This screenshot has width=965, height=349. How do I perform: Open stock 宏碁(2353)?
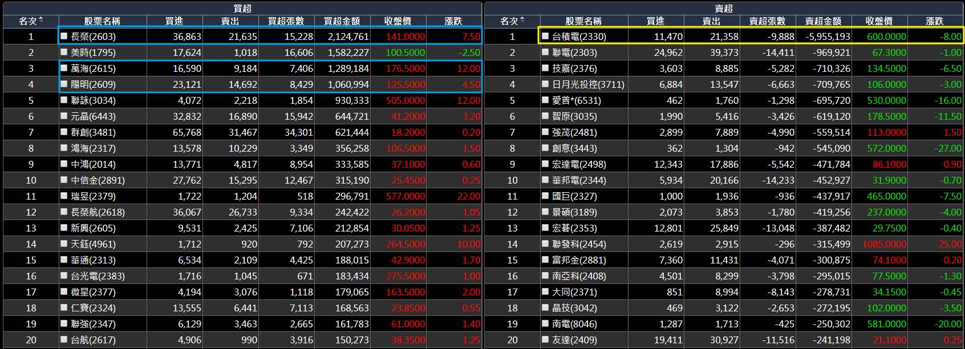tap(574, 228)
